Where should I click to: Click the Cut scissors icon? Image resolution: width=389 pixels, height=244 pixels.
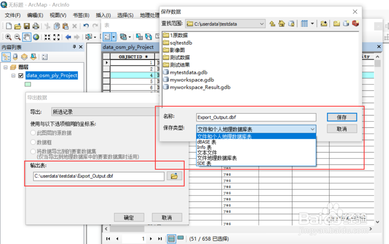(x=47, y=26)
